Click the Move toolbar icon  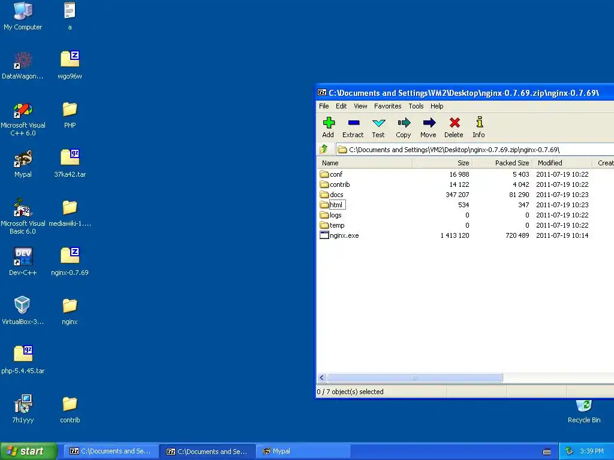tap(428, 127)
